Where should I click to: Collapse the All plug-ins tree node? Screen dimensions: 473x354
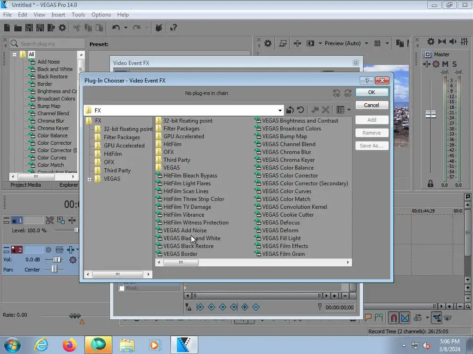tap(14, 54)
